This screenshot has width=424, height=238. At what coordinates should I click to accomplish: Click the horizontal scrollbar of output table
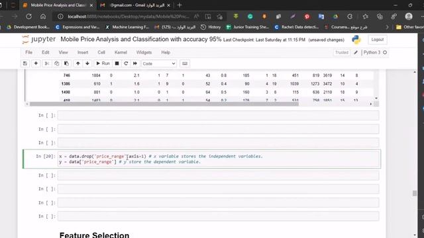pos(164,104)
